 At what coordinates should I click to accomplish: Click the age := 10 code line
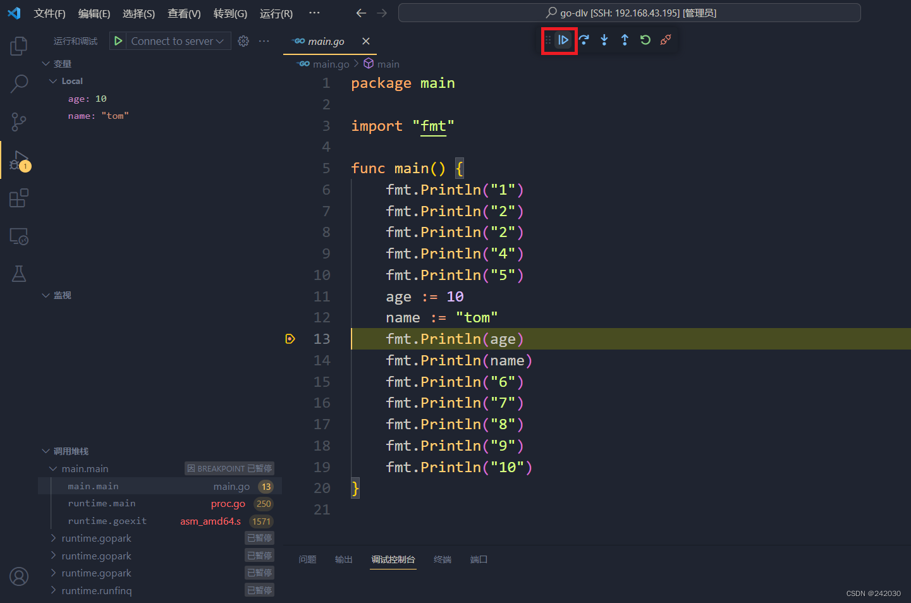click(425, 296)
